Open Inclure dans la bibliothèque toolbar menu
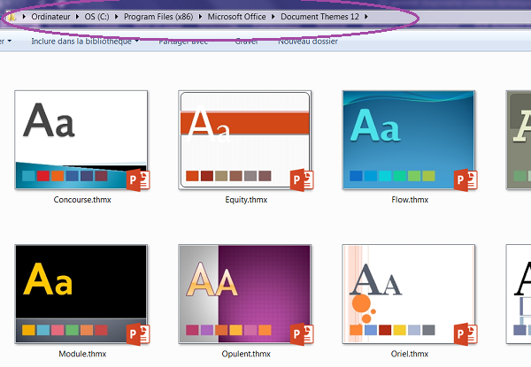531x367 pixels. coord(85,42)
